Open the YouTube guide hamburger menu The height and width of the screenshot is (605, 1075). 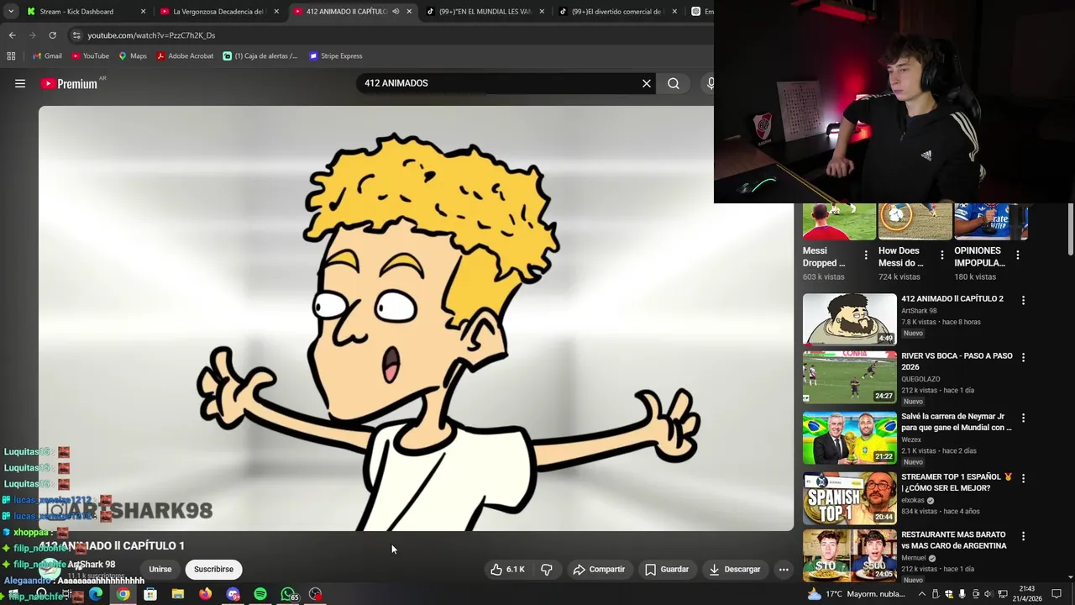coord(20,83)
